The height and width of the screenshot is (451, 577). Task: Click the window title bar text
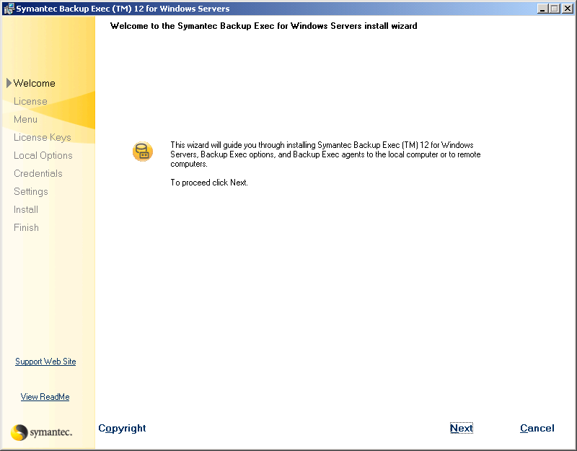[x=123, y=9]
